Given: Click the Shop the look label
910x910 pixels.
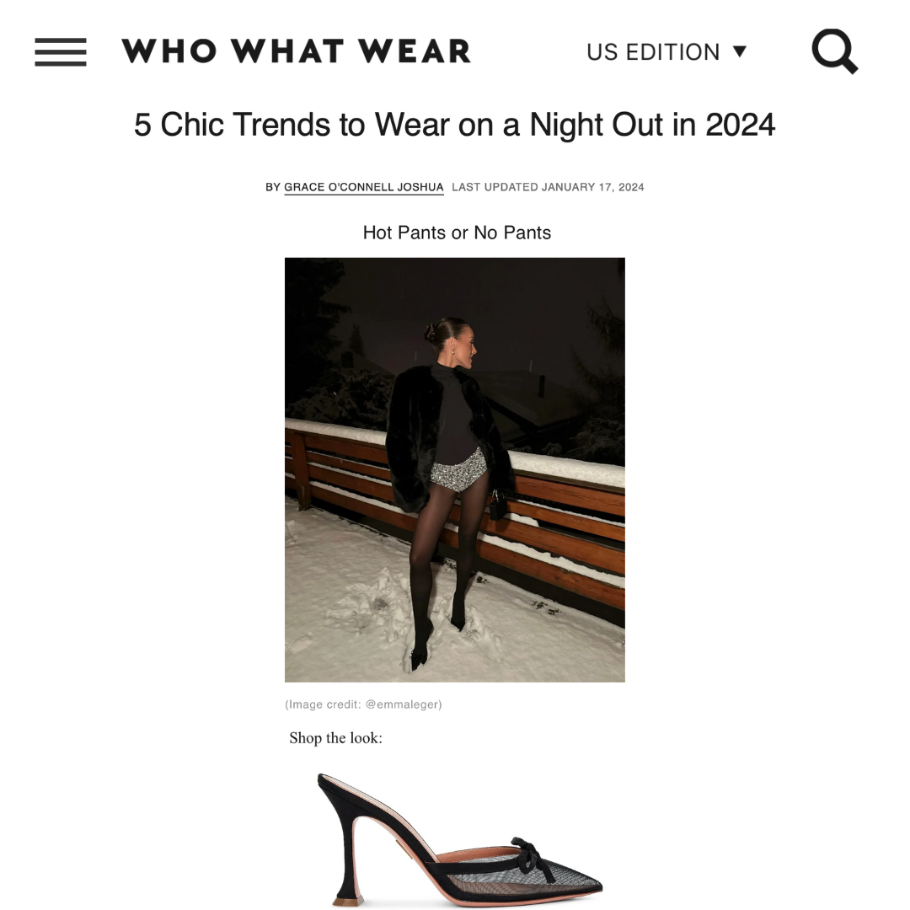Looking at the screenshot, I should [x=335, y=737].
